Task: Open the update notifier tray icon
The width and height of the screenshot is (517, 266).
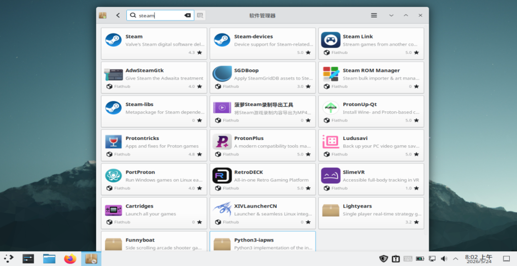Action: point(396,259)
